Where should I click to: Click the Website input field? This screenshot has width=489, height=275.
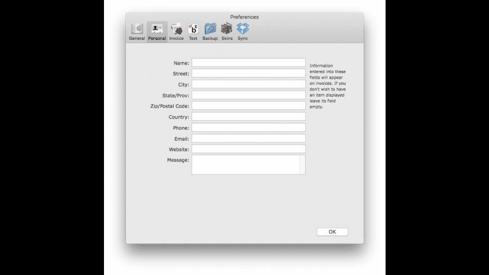(248, 149)
